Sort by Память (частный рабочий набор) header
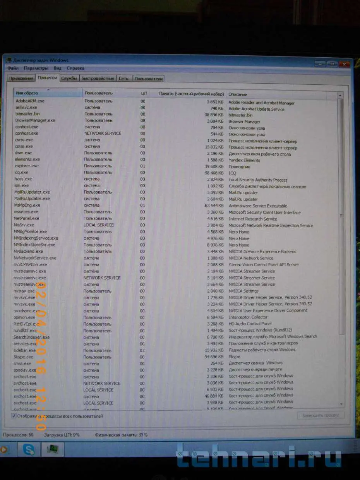The height and width of the screenshot is (480, 360). click(x=188, y=94)
